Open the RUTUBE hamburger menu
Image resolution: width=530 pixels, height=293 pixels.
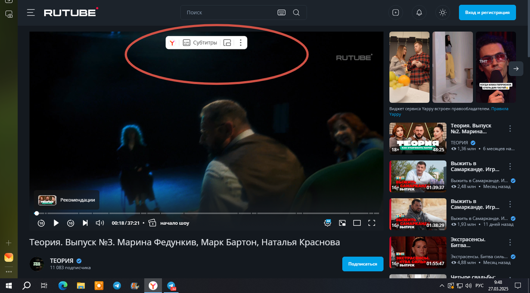(30, 13)
